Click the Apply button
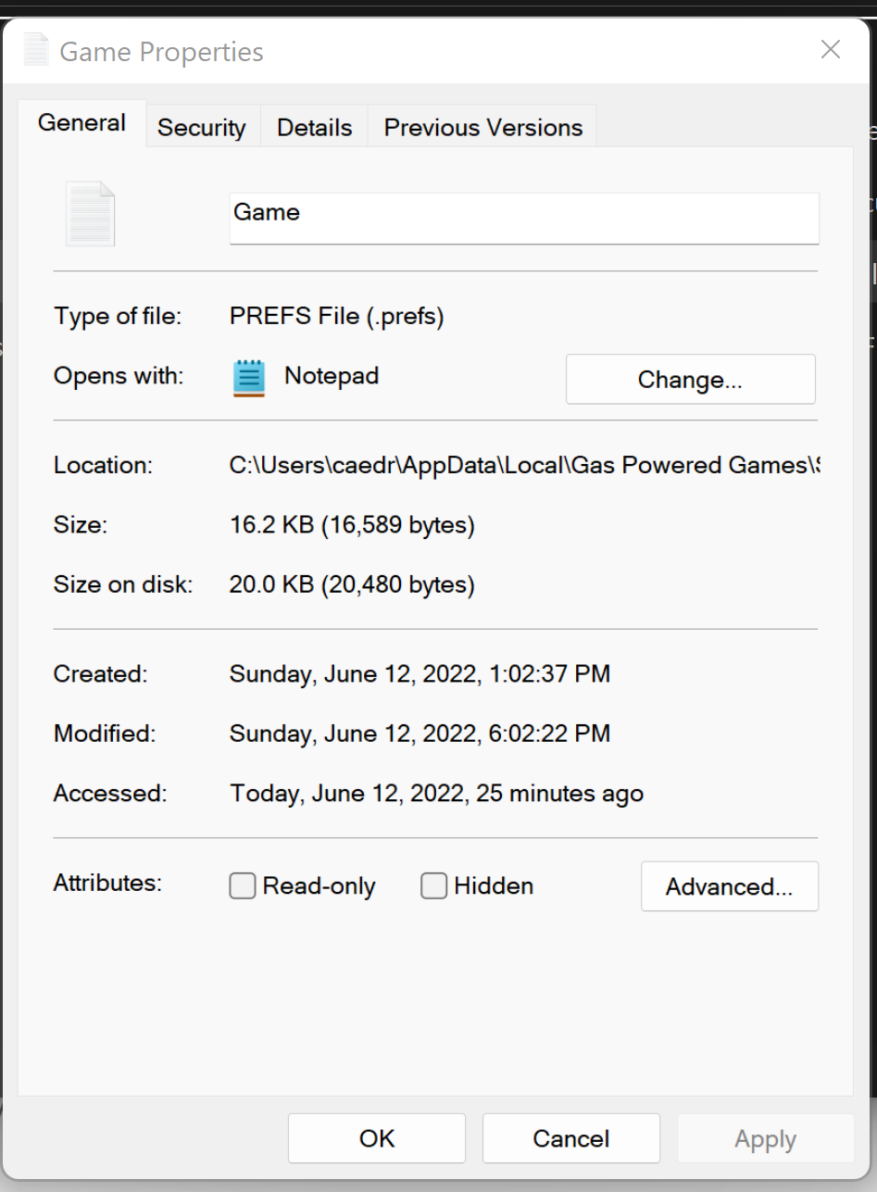The height and width of the screenshot is (1192, 877). [766, 1138]
